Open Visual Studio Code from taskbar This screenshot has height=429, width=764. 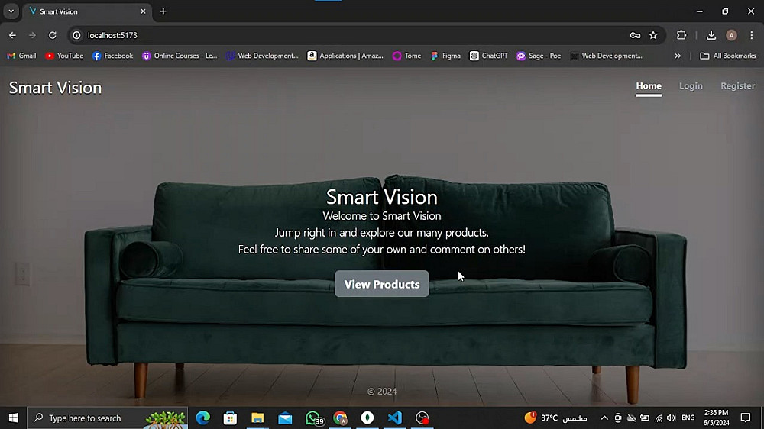coord(395,418)
